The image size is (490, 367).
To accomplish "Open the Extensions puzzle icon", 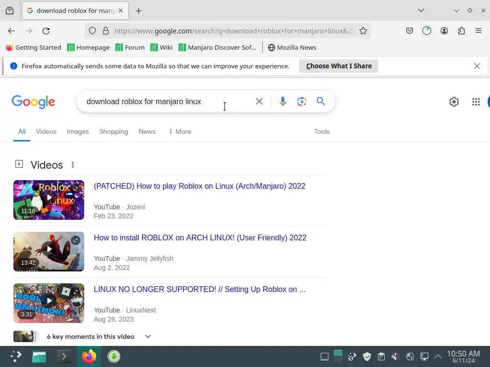I will coord(461,31).
